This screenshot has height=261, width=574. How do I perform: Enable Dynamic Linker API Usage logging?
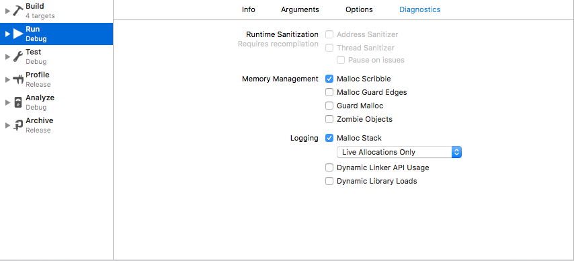coord(329,168)
